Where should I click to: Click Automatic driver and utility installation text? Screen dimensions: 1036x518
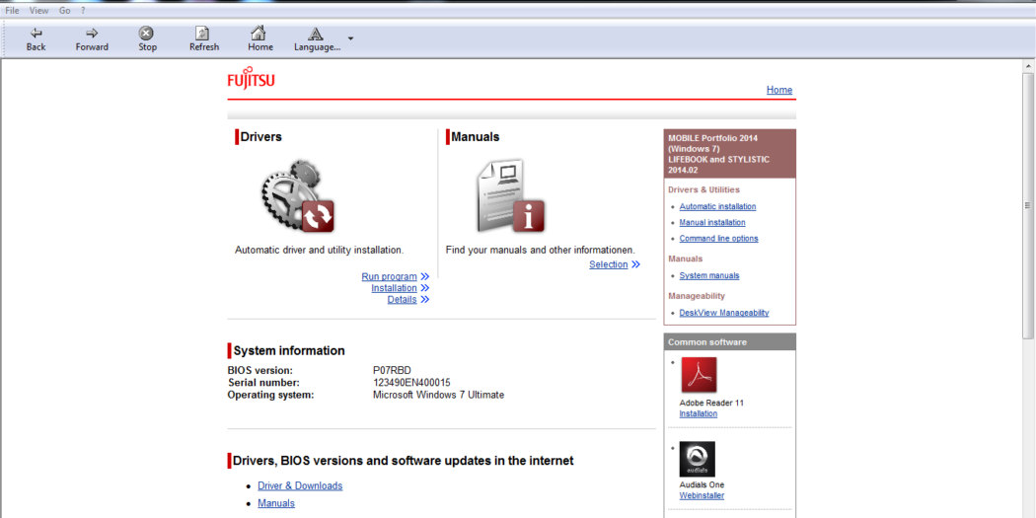pyautogui.click(x=319, y=251)
